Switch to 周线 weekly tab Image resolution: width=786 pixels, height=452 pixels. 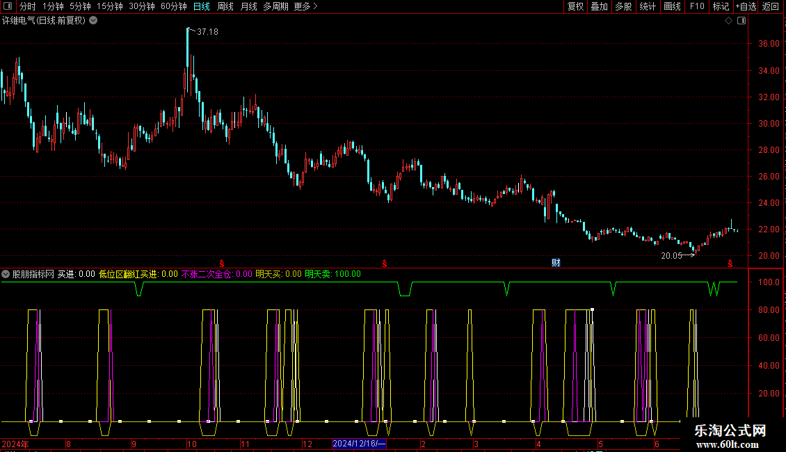[225, 6]
